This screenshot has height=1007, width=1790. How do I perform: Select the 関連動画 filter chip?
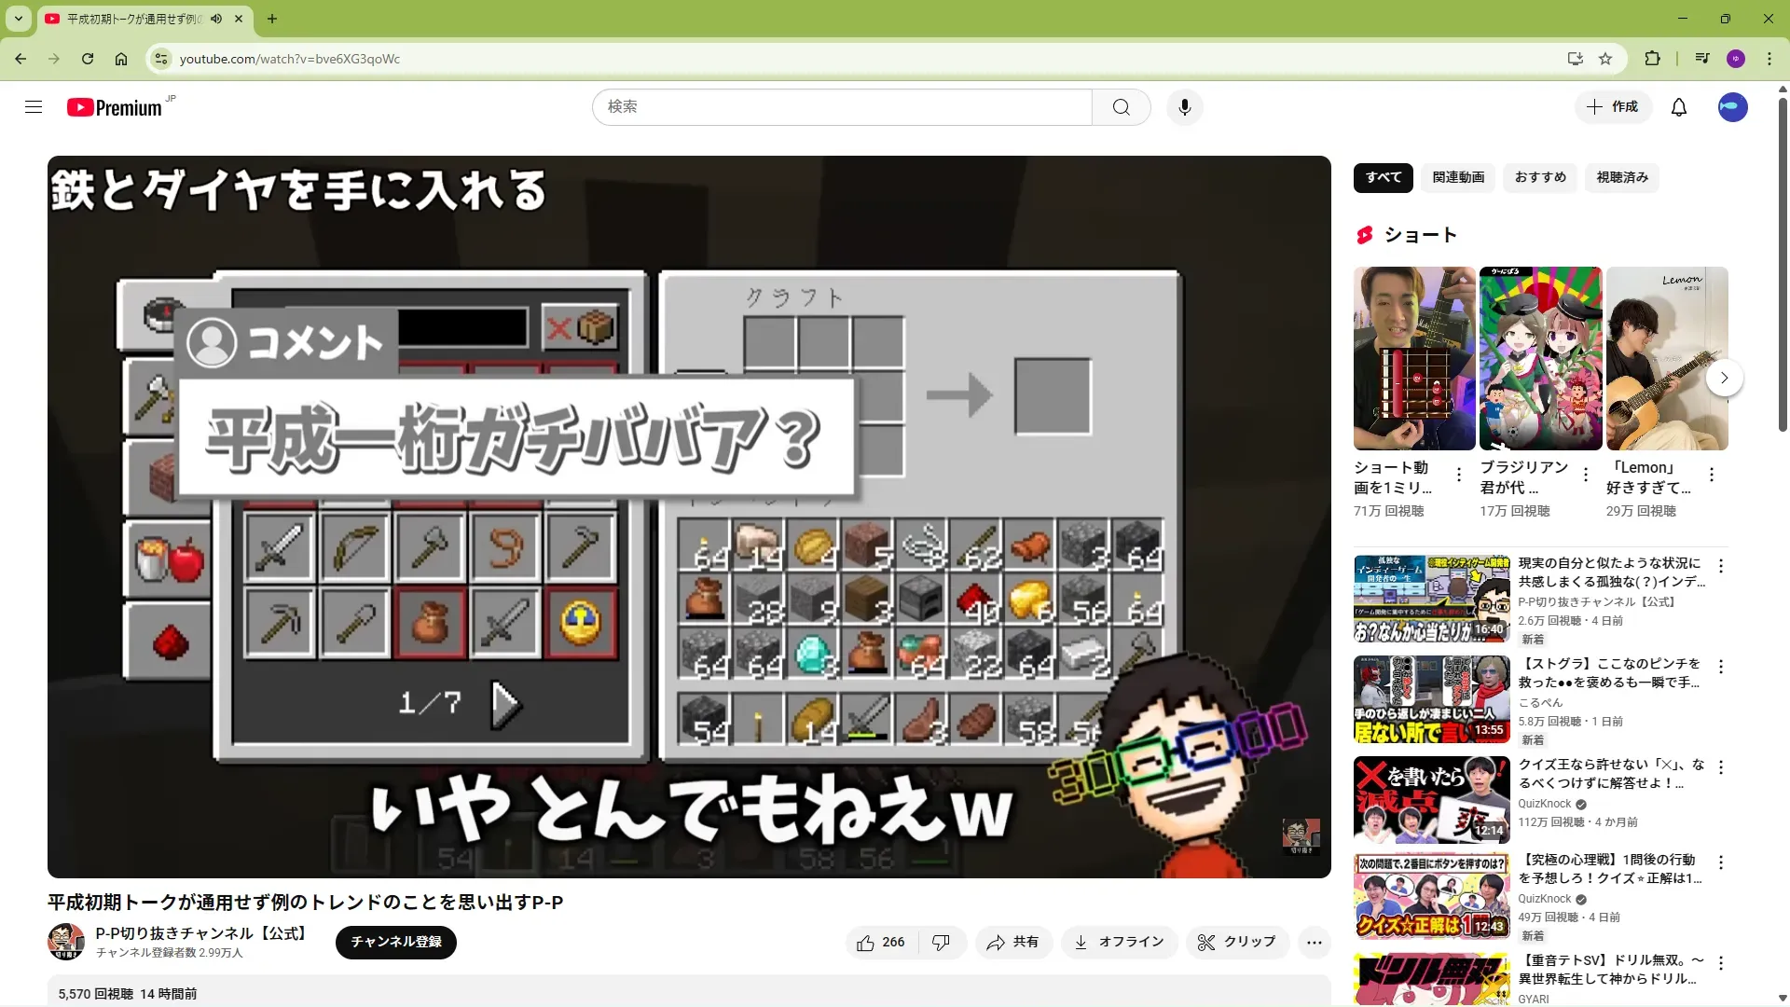coord(1458,177)
